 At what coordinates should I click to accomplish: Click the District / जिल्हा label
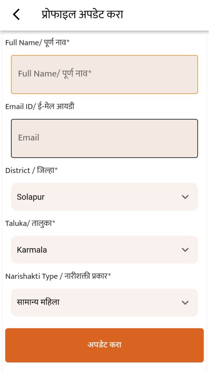coord(31,170)
